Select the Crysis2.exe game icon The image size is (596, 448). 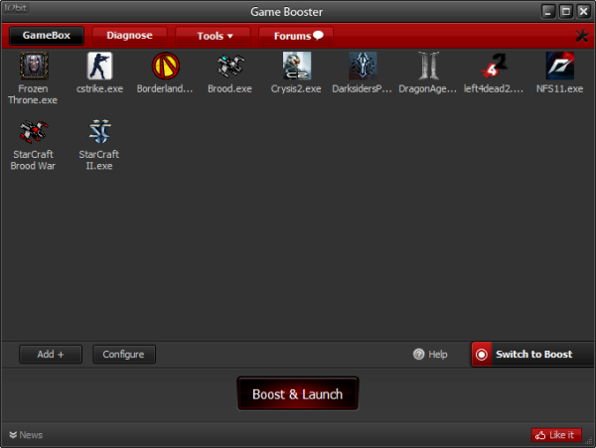296,66
